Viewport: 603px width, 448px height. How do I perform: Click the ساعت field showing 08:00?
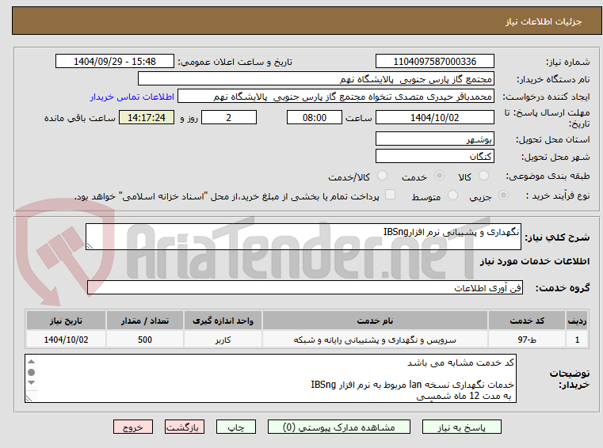pos(315,118)
